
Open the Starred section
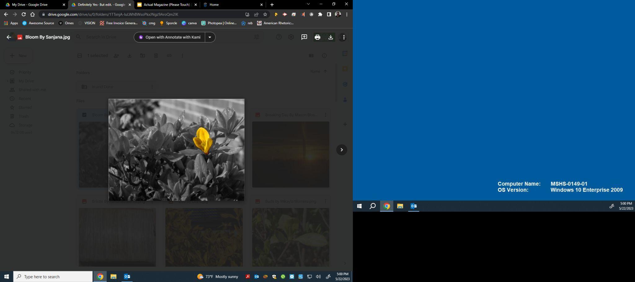(25, 108)
